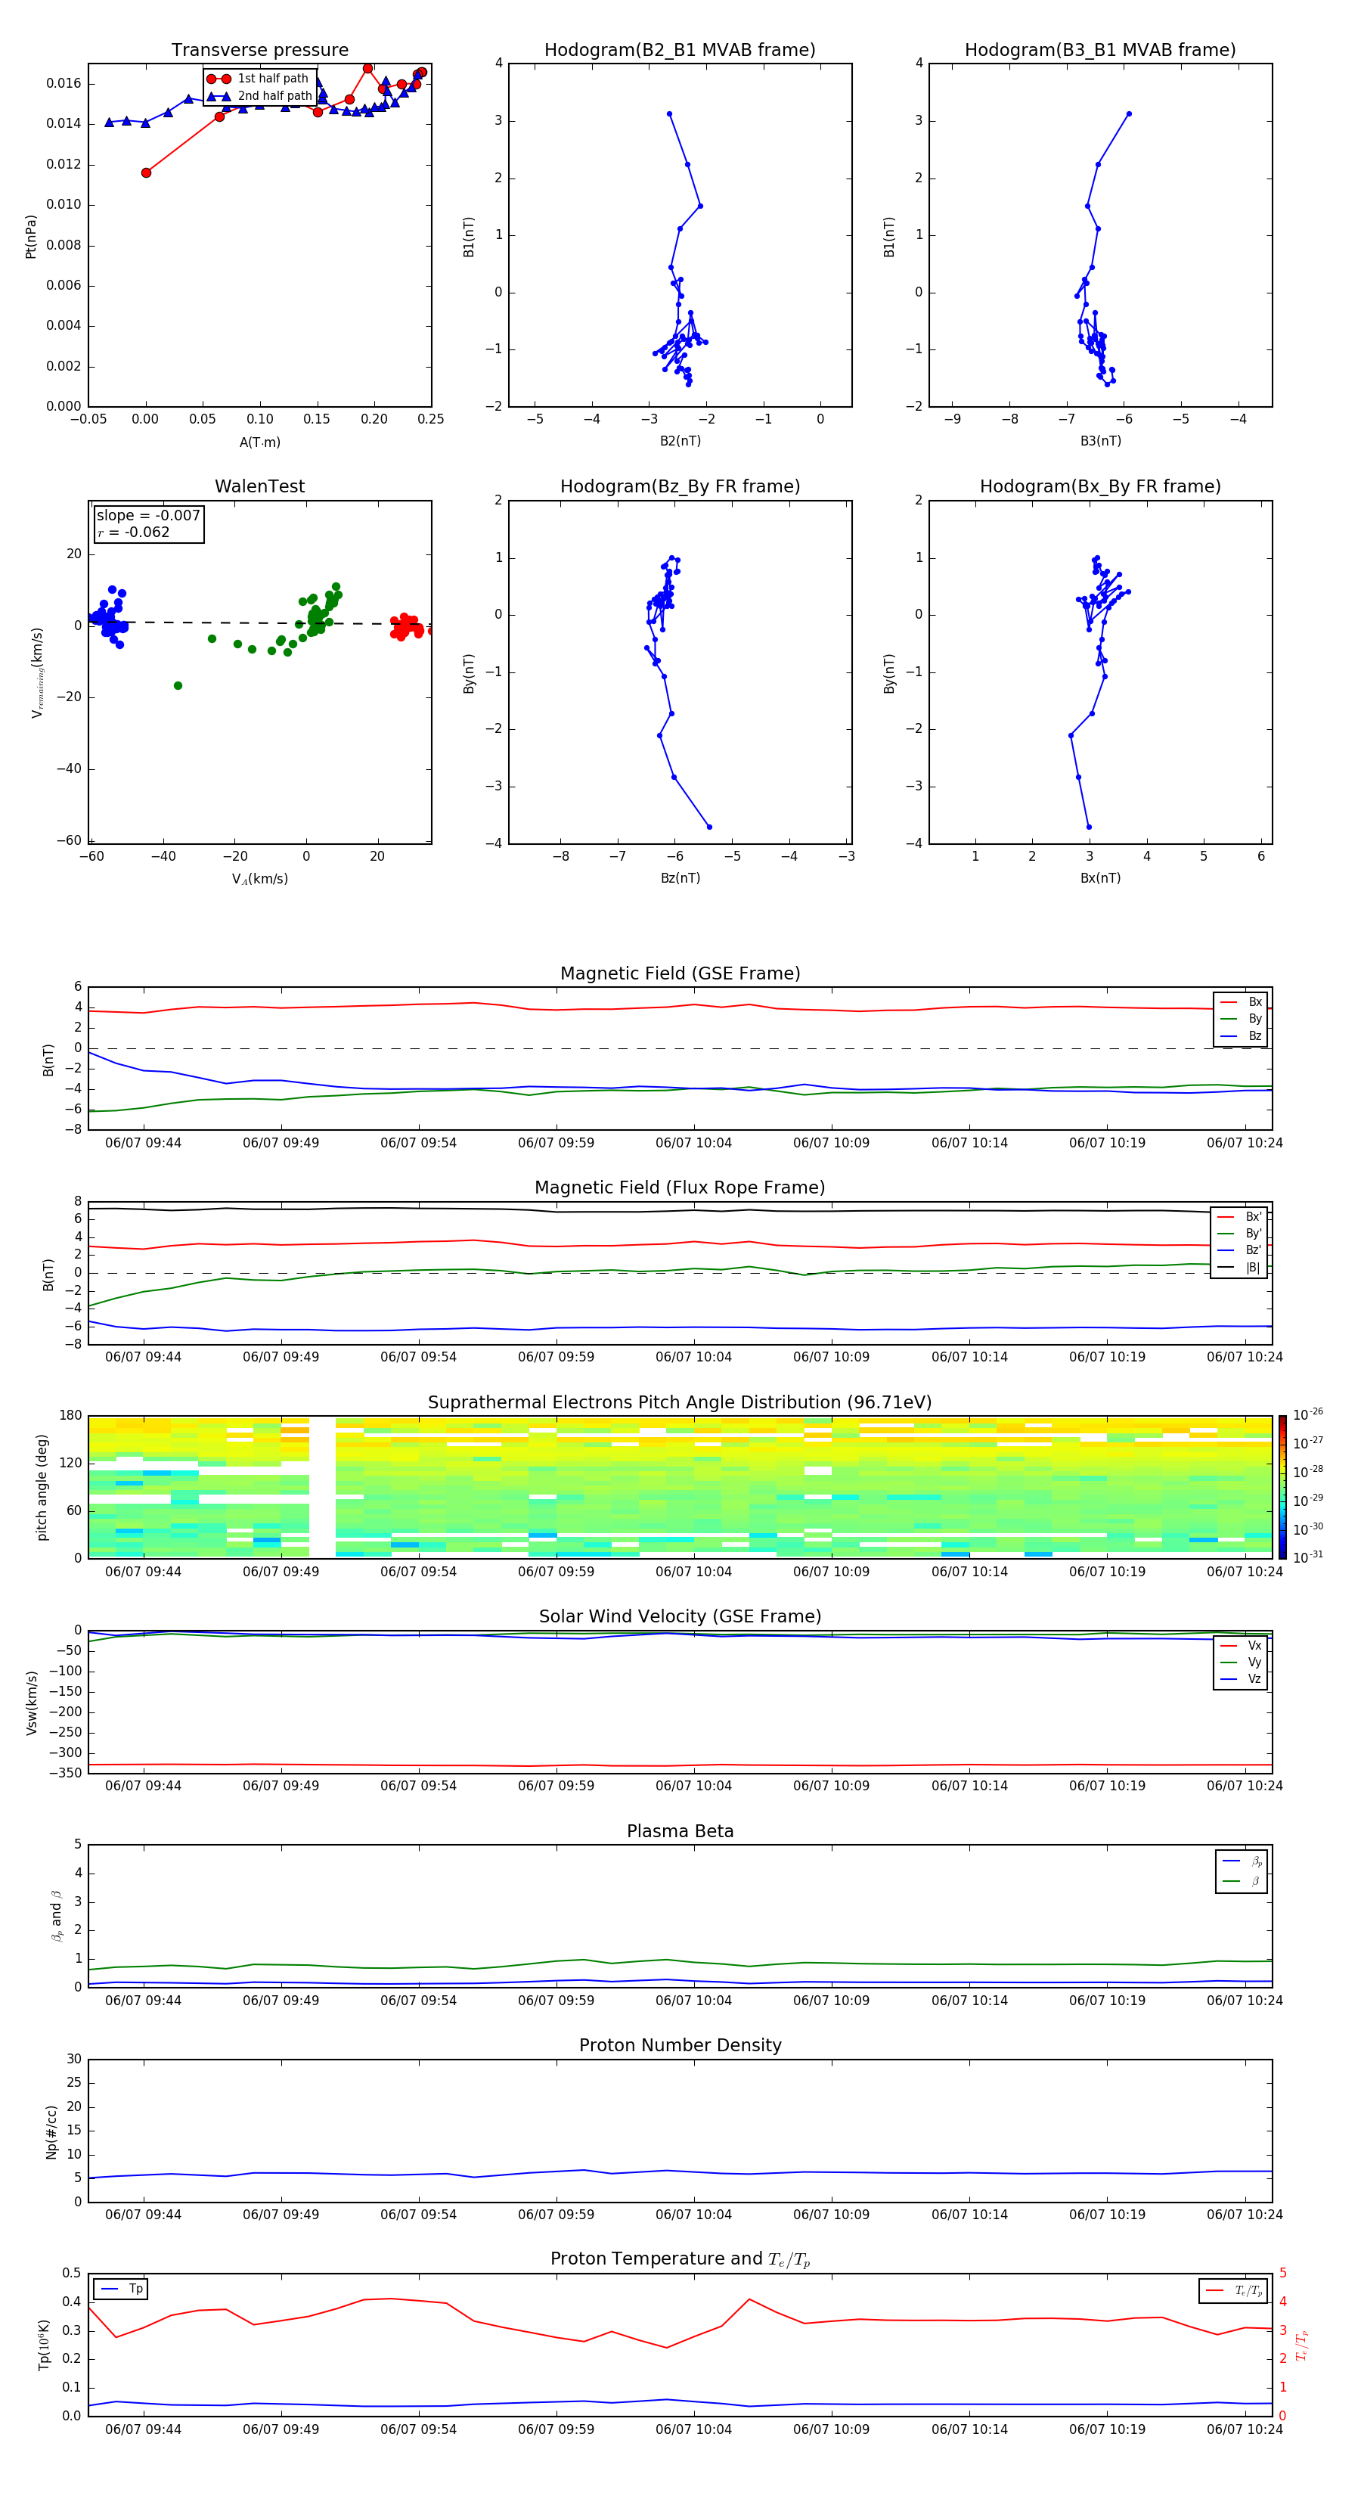Select the β entry in Plasma Beta legend
The image size is (1361, 2496).
1242,1881
